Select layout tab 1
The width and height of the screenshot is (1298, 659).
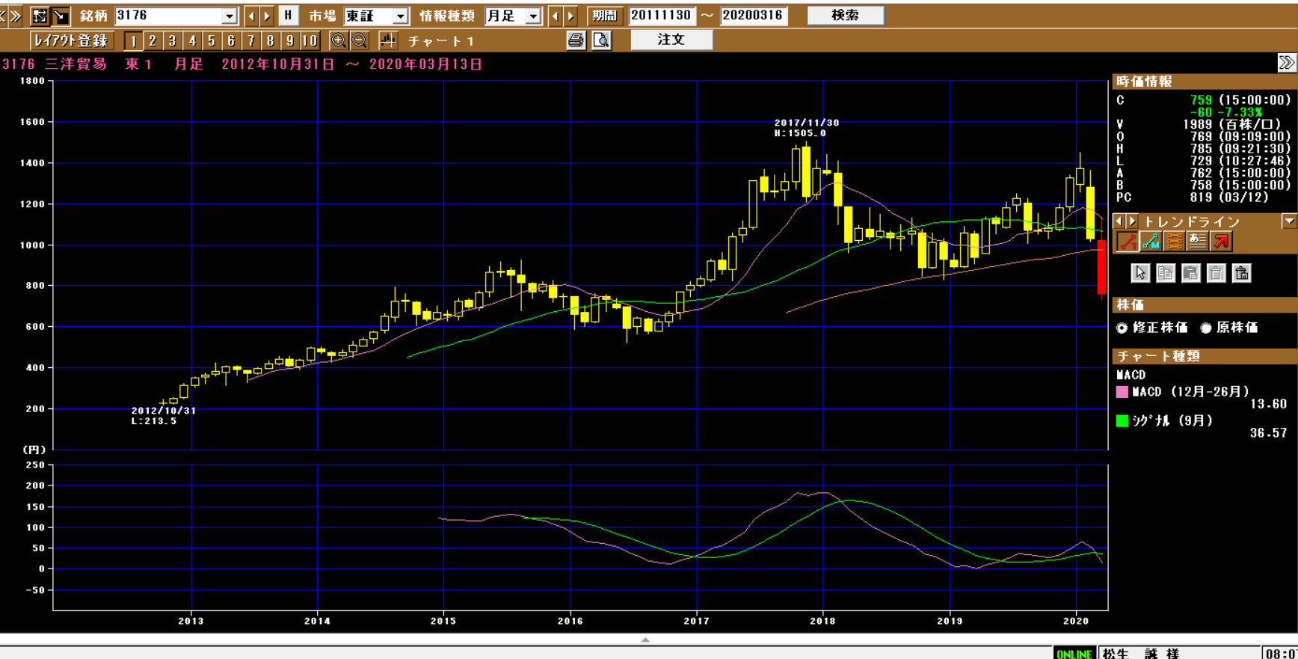pos(133,41)
